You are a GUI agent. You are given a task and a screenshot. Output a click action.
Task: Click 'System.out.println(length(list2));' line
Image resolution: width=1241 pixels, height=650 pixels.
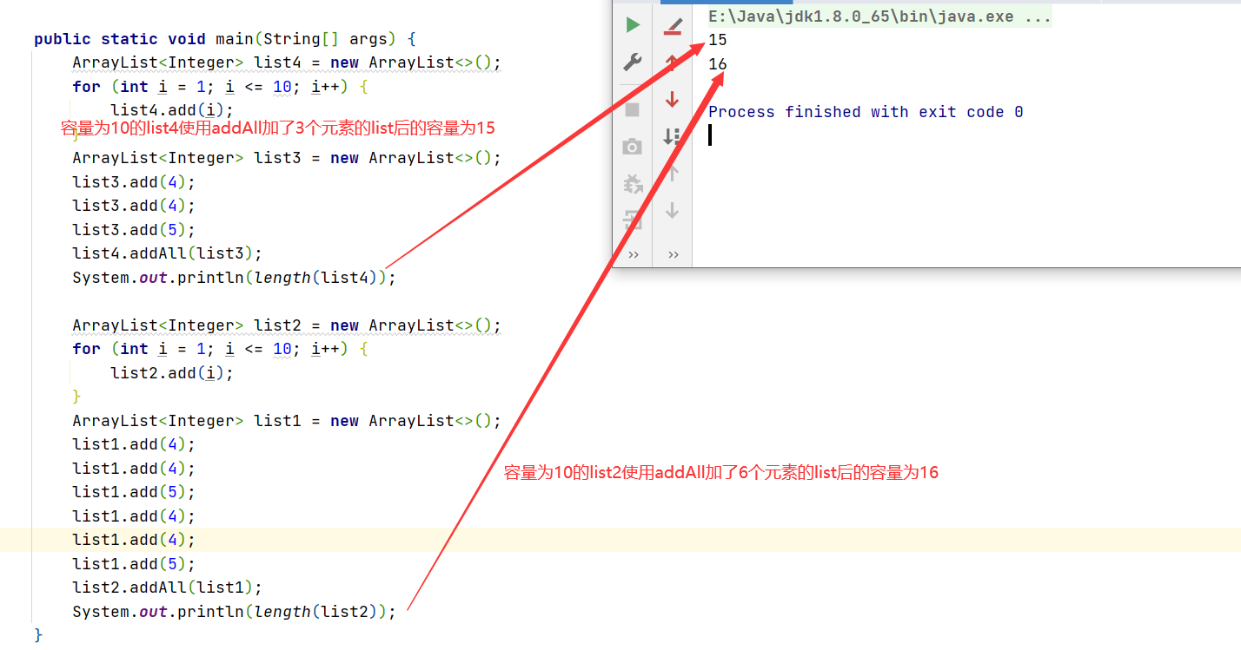pos(234,612)
